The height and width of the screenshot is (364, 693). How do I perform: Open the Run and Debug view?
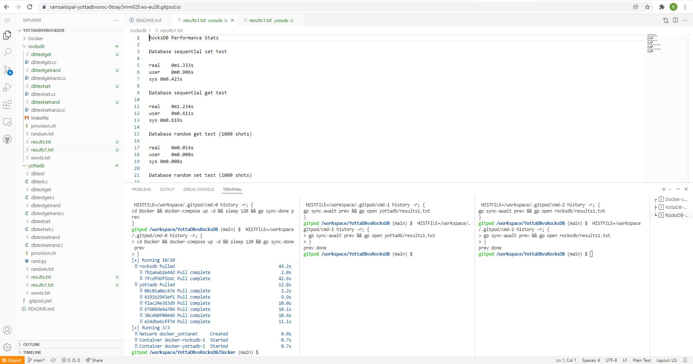point(7,87)
